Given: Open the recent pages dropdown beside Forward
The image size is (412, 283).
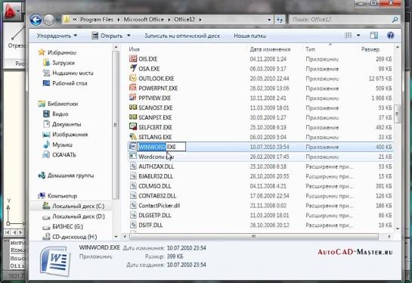Looking at the screenshot, I should click(58, 20).
